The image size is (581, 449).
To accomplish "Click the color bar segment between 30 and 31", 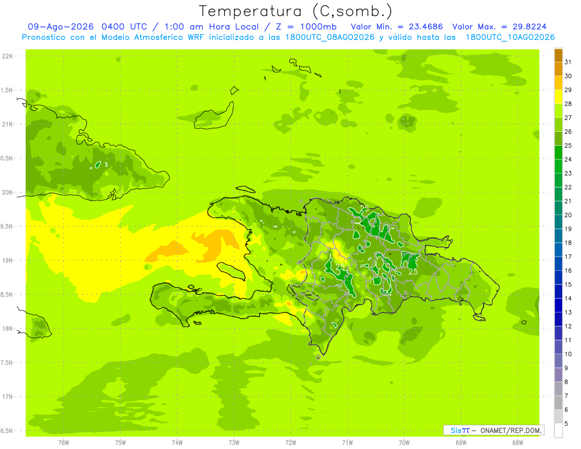I will [558, 69].
